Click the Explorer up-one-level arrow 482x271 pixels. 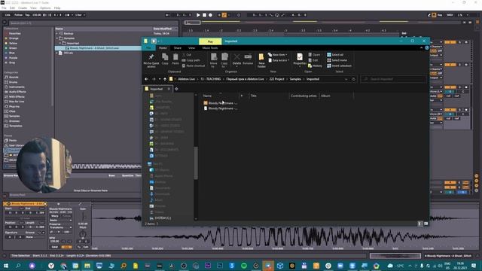(x=165, y=79)
